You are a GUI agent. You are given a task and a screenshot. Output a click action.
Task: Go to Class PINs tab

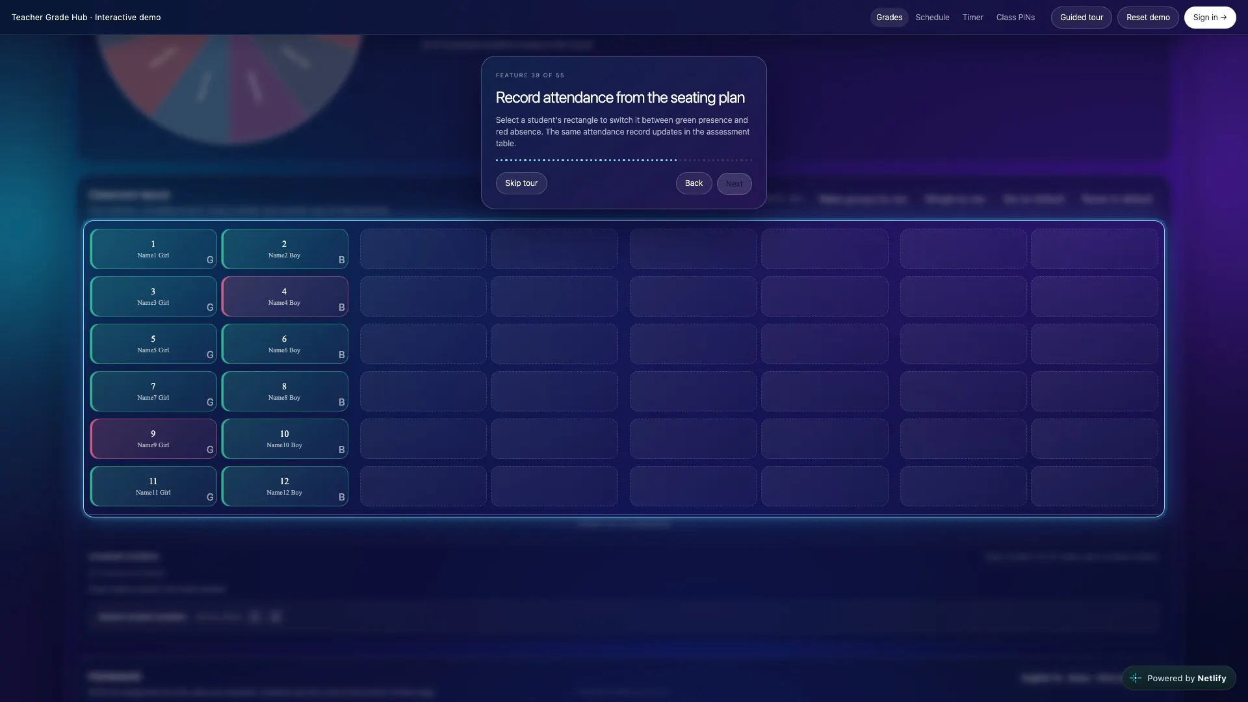[x=1015, y=18]
